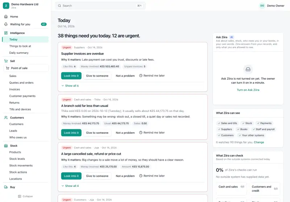Click the AI badge next to Ask Ziira
290x202 pixels.
pos(232,37)
